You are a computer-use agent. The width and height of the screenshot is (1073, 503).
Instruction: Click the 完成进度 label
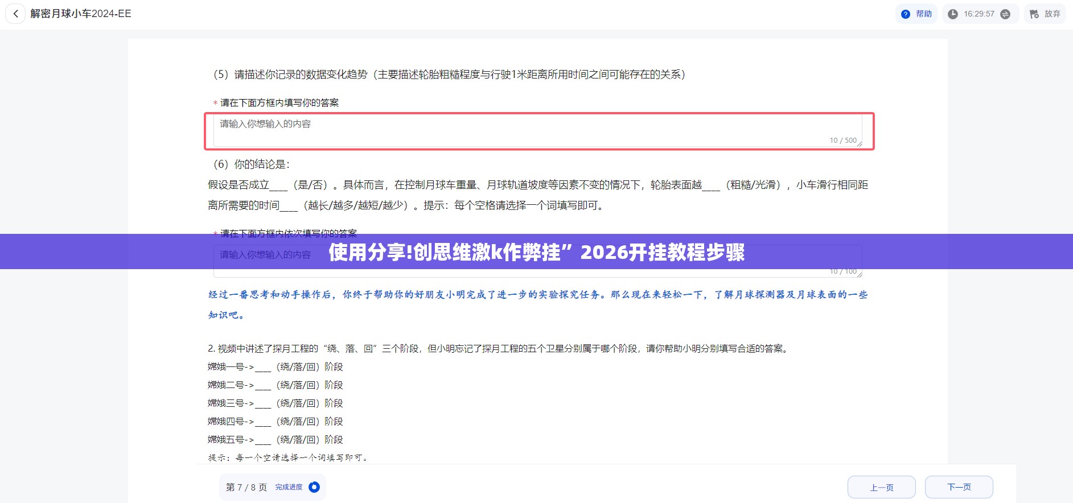tap(289, 487)
